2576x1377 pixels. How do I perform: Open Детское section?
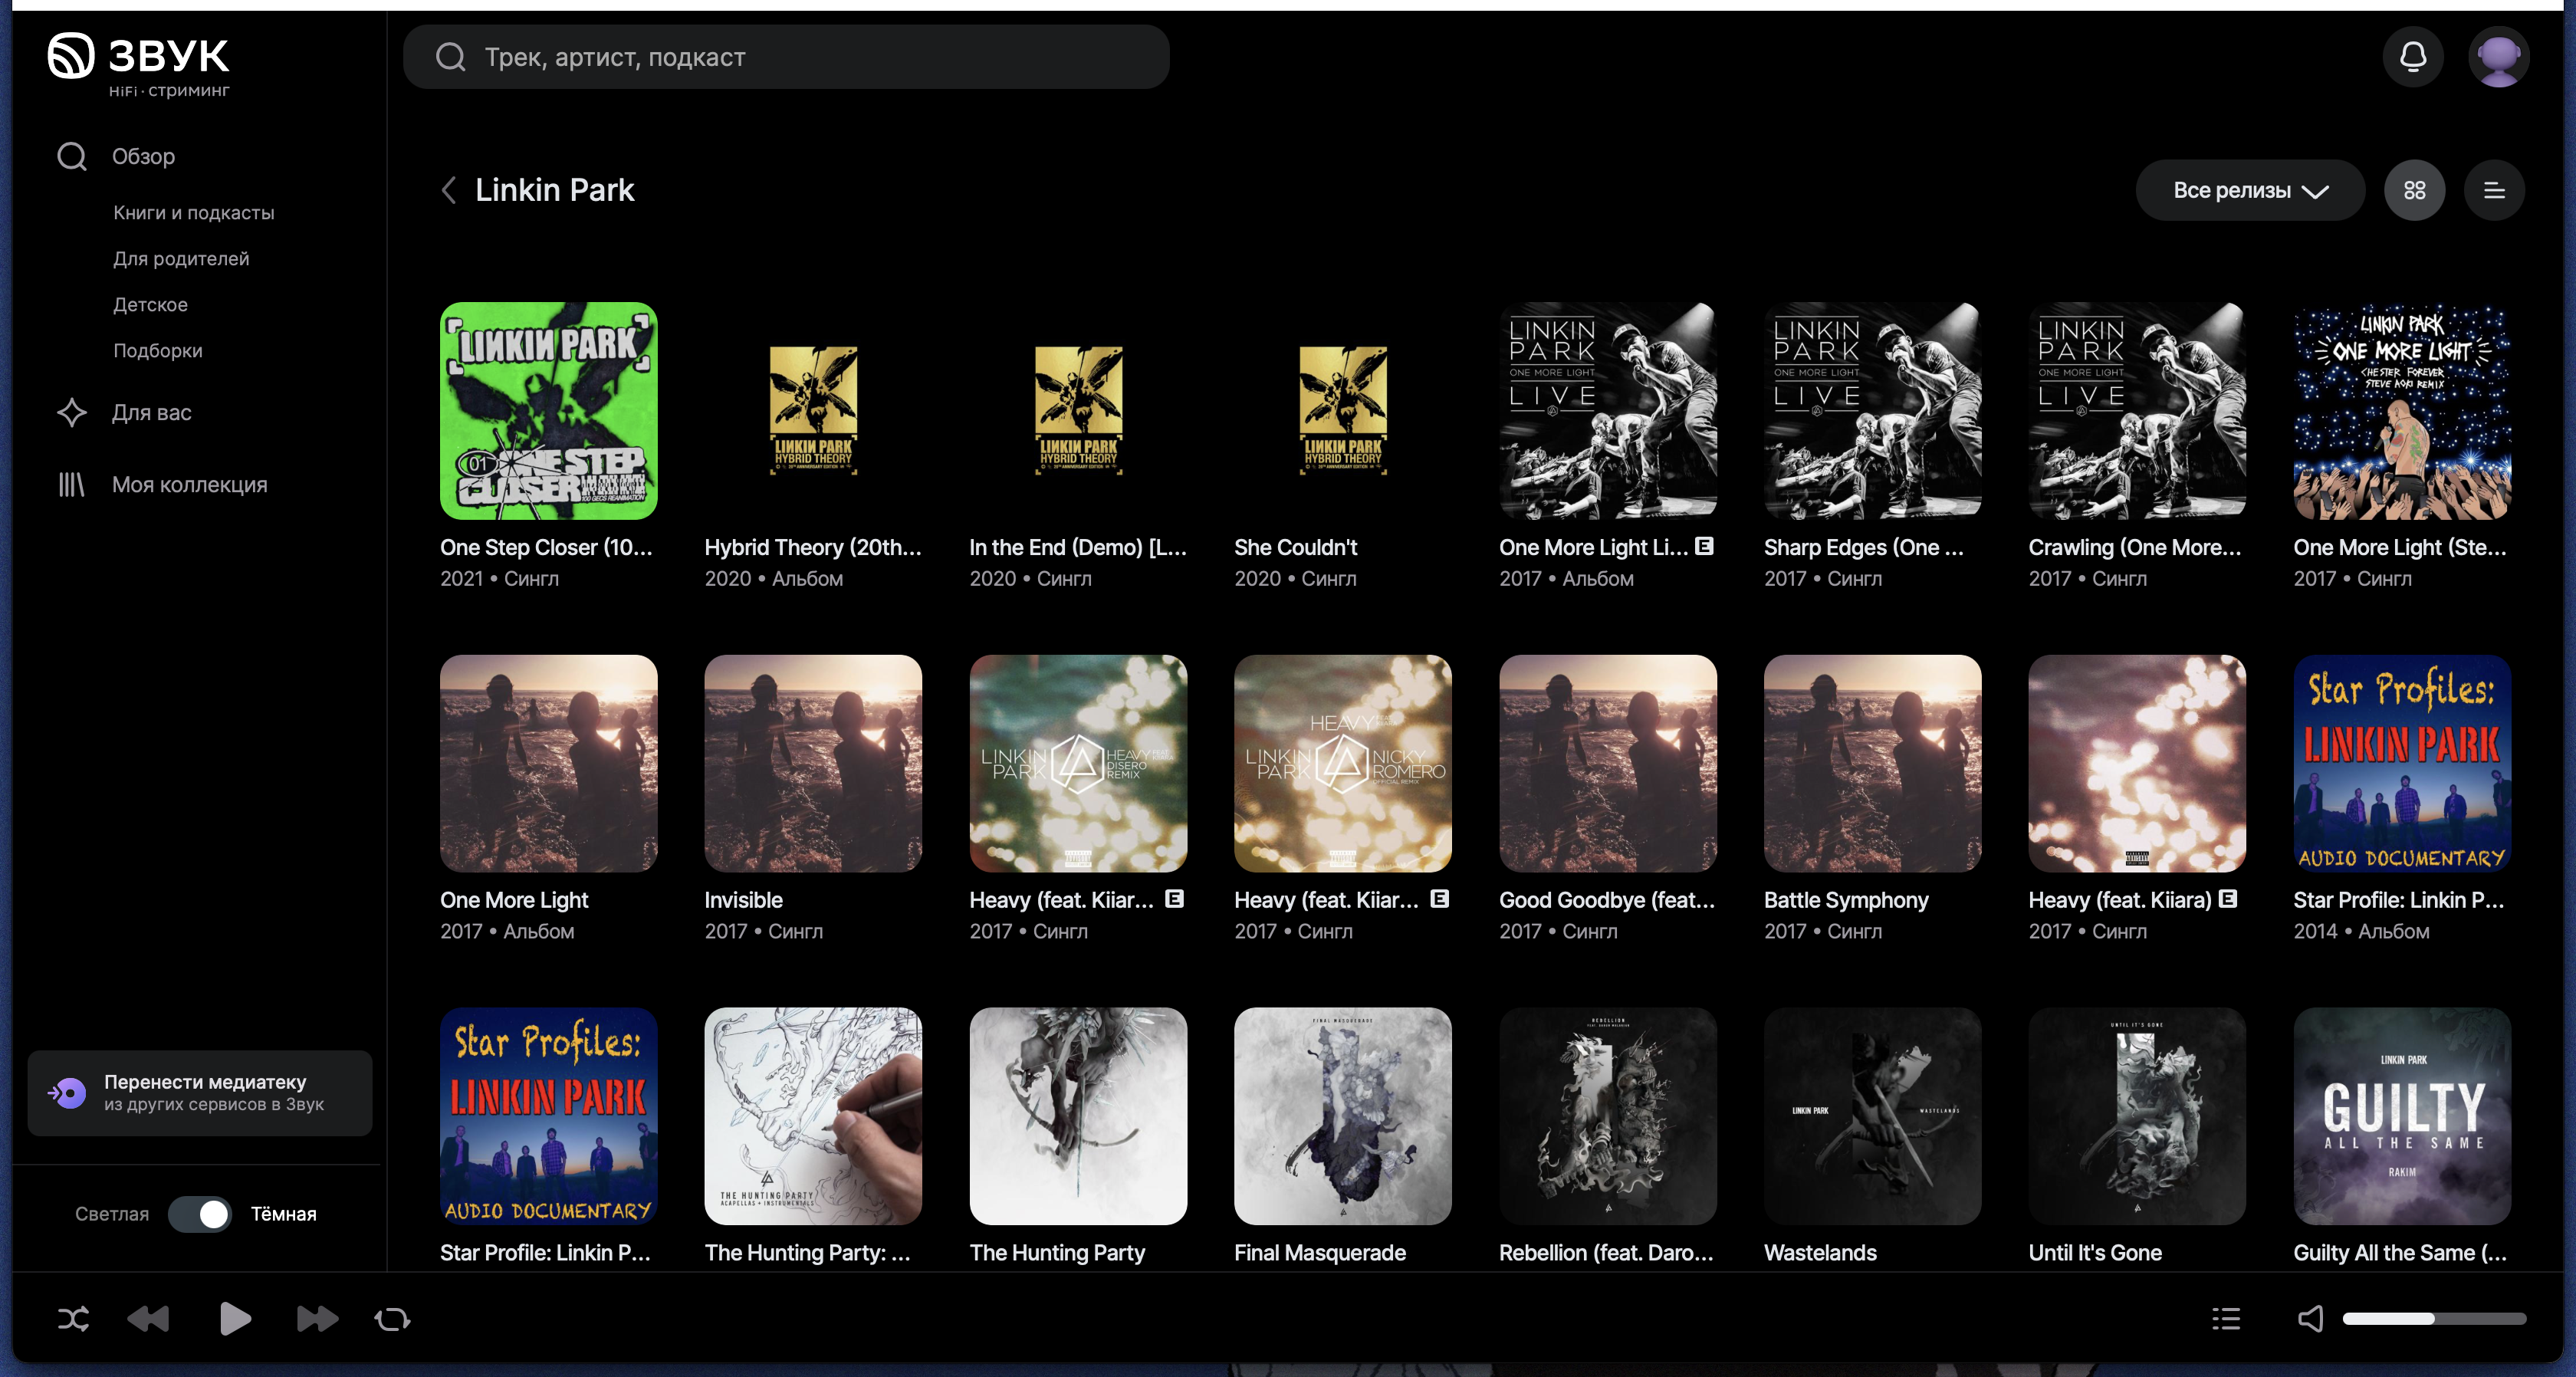click(x=150, y=304)
